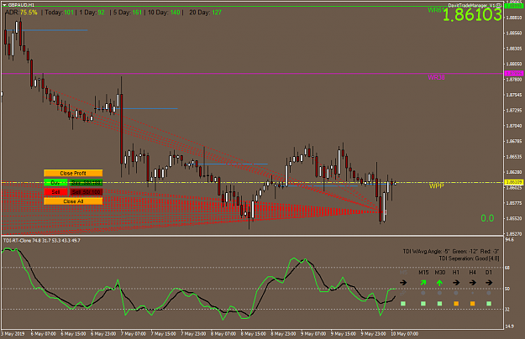The height and width of the screenshot is (339, 525).
Task: Click the 3 May 2019 date label
Action: [13, 334]
